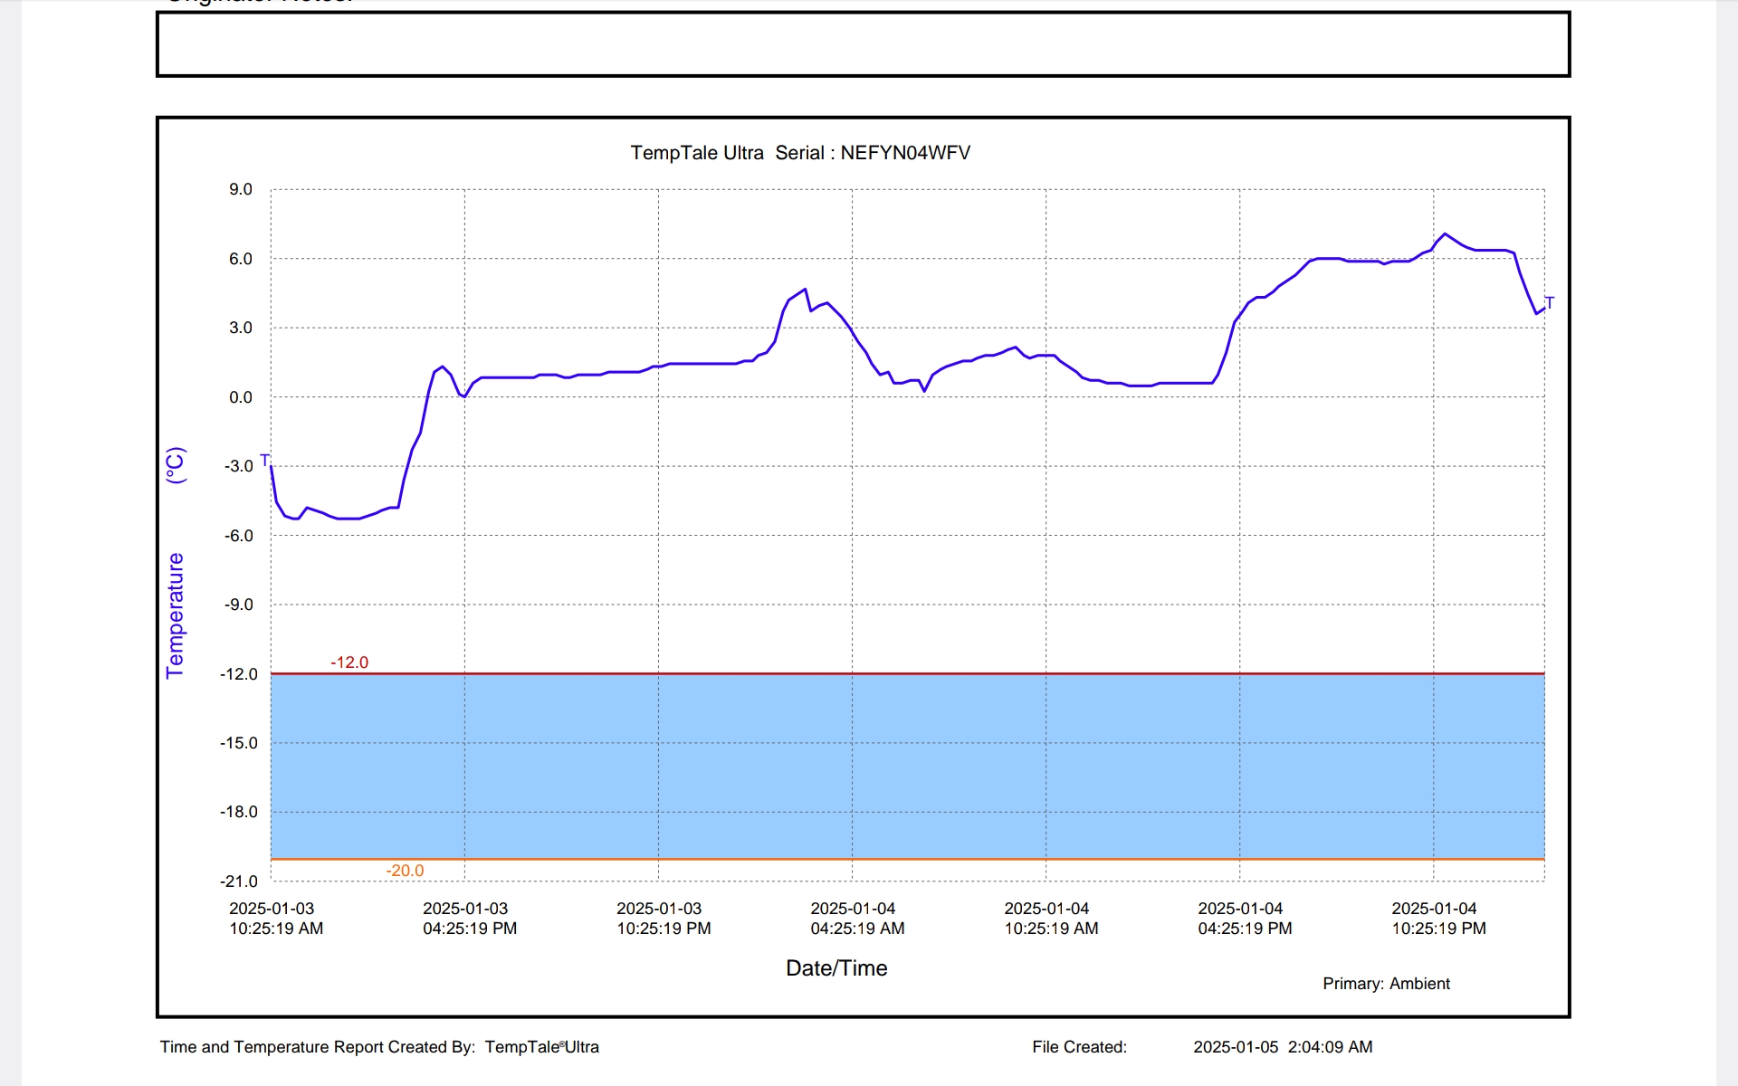Click the x-axis label 2025-01-03 10:25:19 AM
The height and width of the screenshot is (1086, 1738).
[x=275, y=919]
